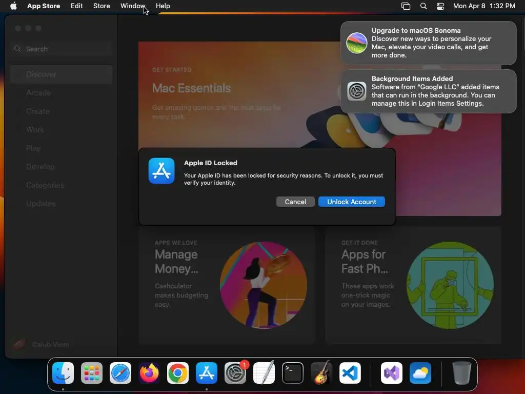
Task: Open the Store menu
Action: tap(102, 6)
